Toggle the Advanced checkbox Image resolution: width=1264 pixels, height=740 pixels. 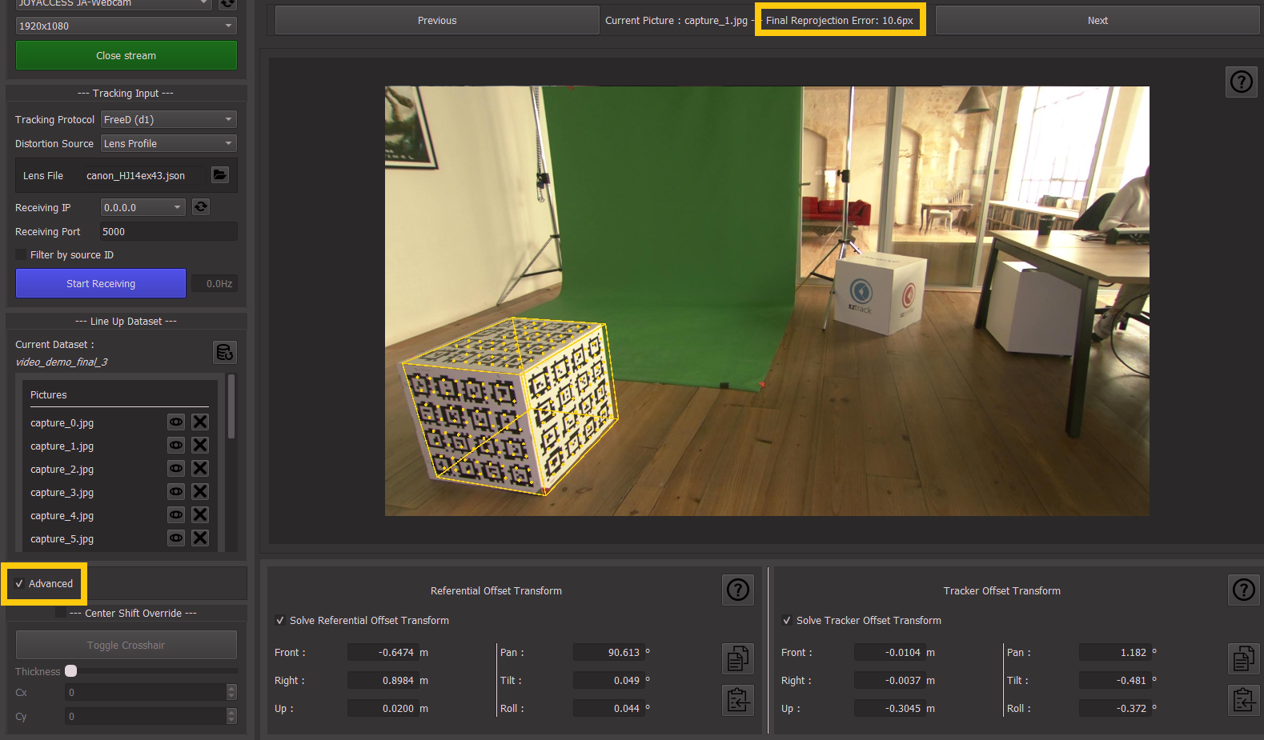(x=19, y=584)
